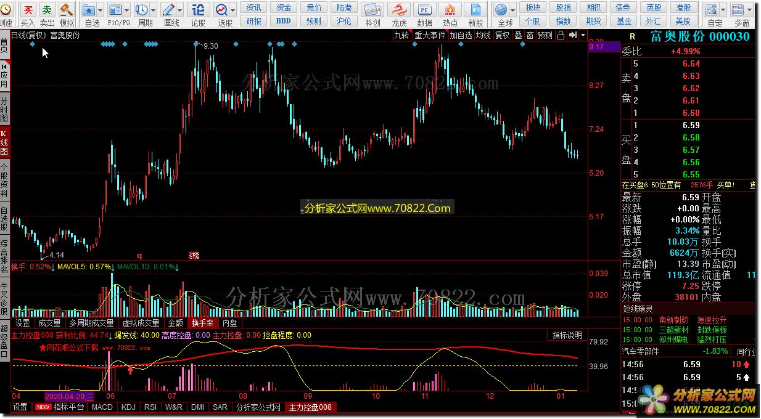Open the 论股 stock discussion icon

coord(199,10)
